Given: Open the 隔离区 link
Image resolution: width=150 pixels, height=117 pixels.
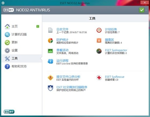Looking at the screenshot, I should pos(110,40).
